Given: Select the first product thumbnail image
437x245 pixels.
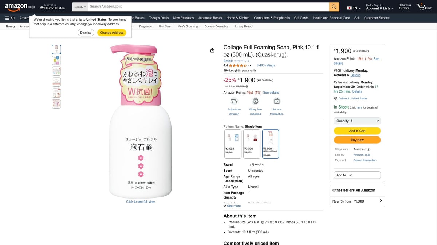Looking at the screenshot, I should coord(56,49).
